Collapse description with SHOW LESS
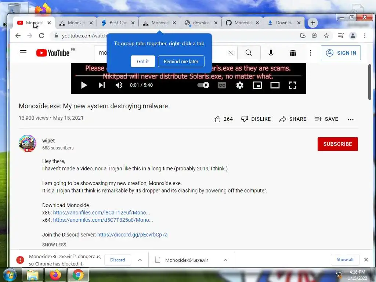Image resolution: width=376 pixels, height=282 pixels. coord(54,245)
